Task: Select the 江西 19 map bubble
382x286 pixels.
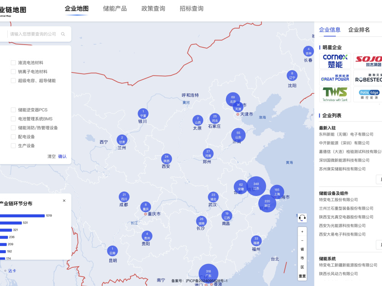Action: pyautogui.click(x=227, y=216)
